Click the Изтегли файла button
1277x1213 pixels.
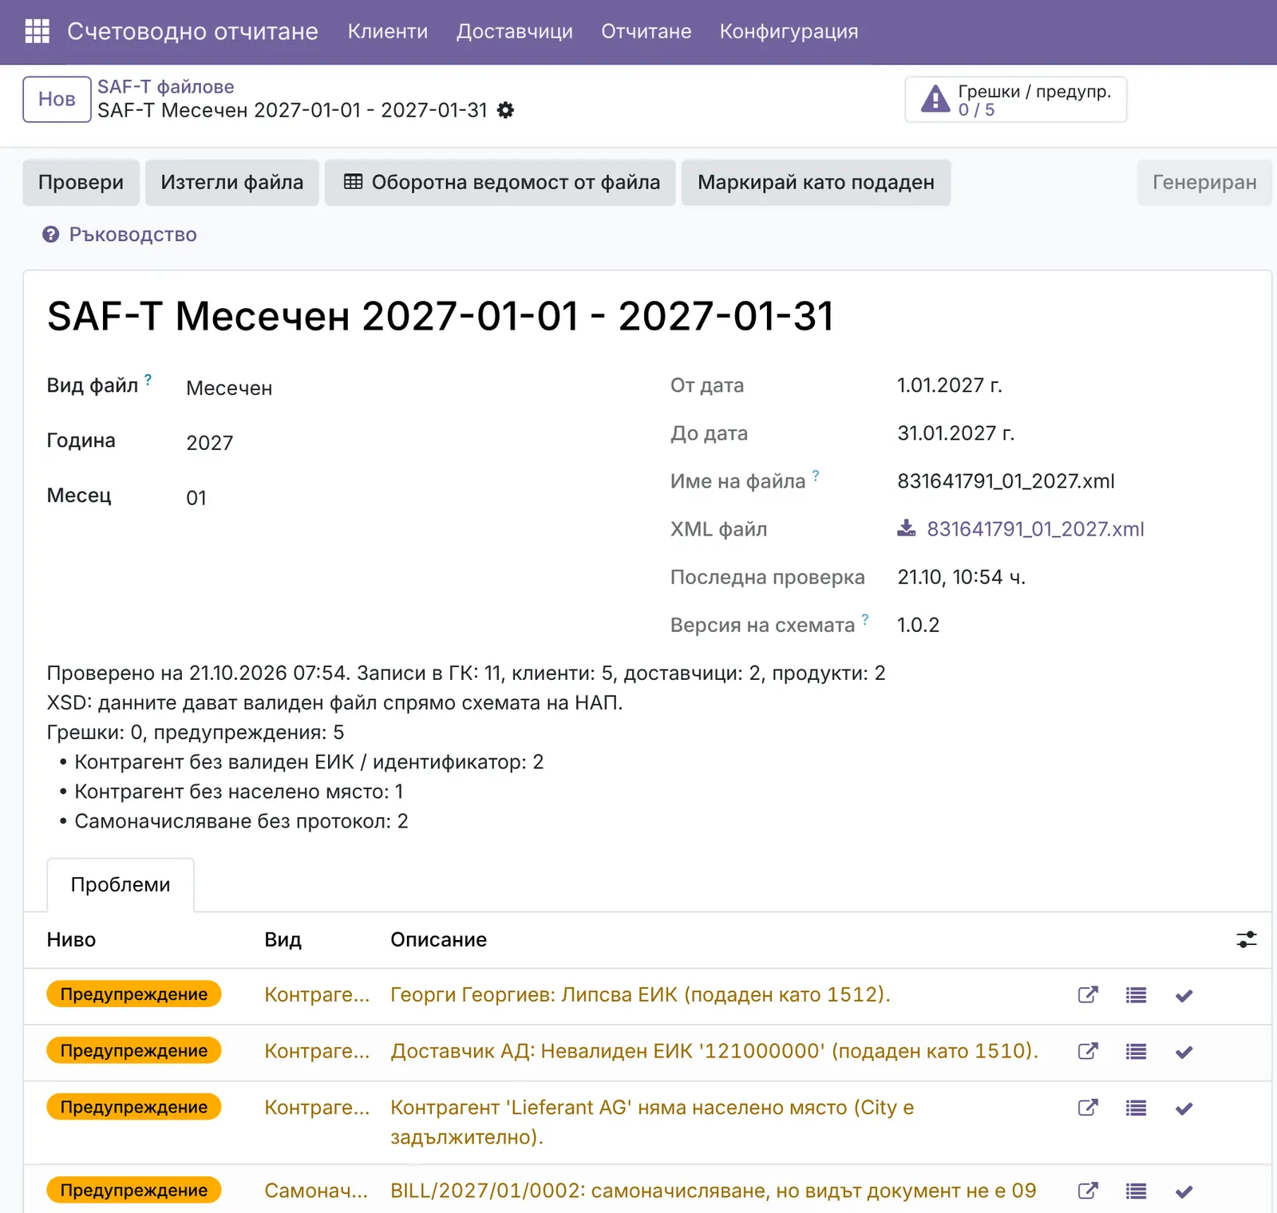[x=232, y=183]
